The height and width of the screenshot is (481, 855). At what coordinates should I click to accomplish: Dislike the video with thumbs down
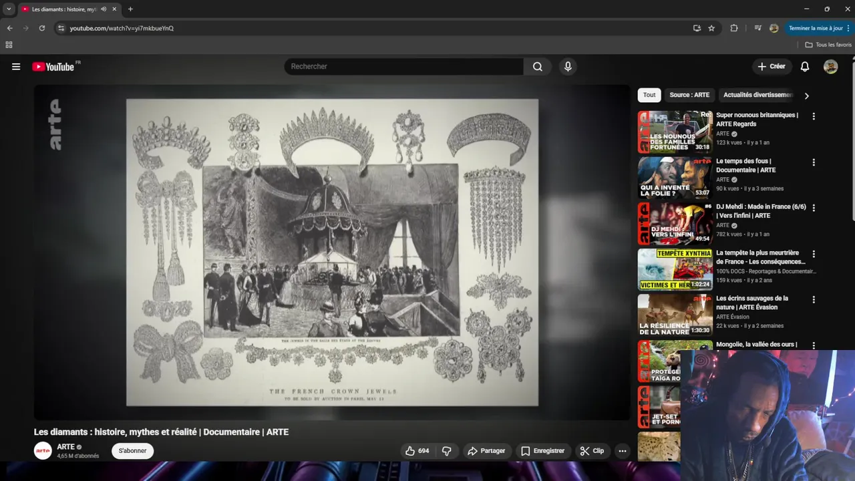447,451
